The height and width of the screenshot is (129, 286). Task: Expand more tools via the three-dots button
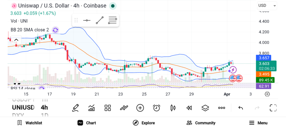(221, 108)
